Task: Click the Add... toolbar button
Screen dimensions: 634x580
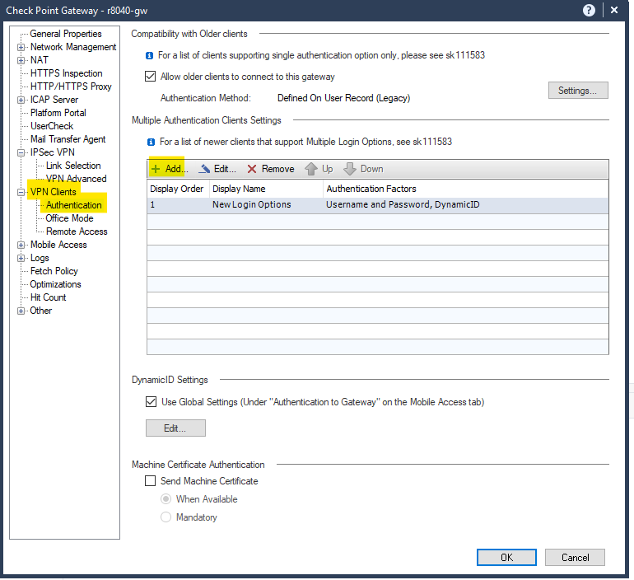Action: [x=169, y=169]
